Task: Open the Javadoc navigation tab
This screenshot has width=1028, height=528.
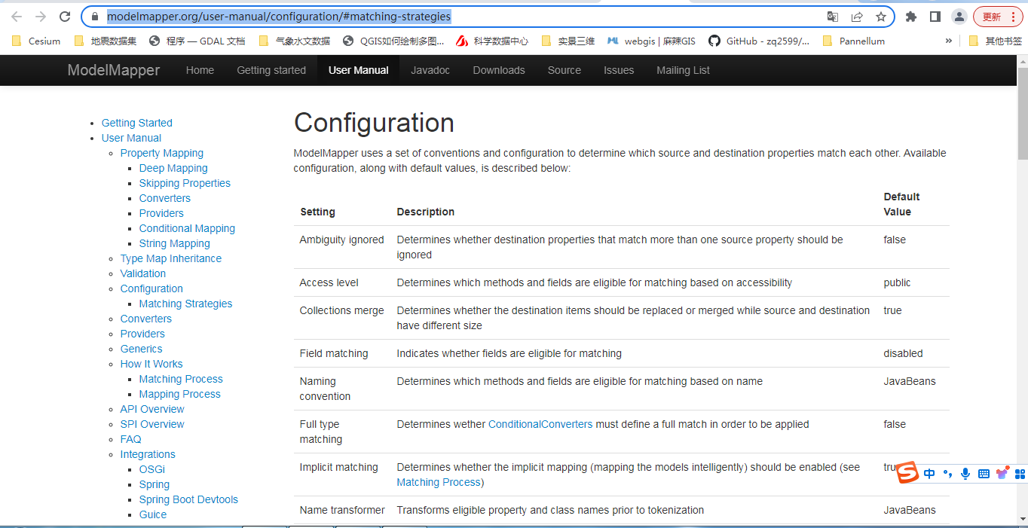Action: [x=430, y=70]
